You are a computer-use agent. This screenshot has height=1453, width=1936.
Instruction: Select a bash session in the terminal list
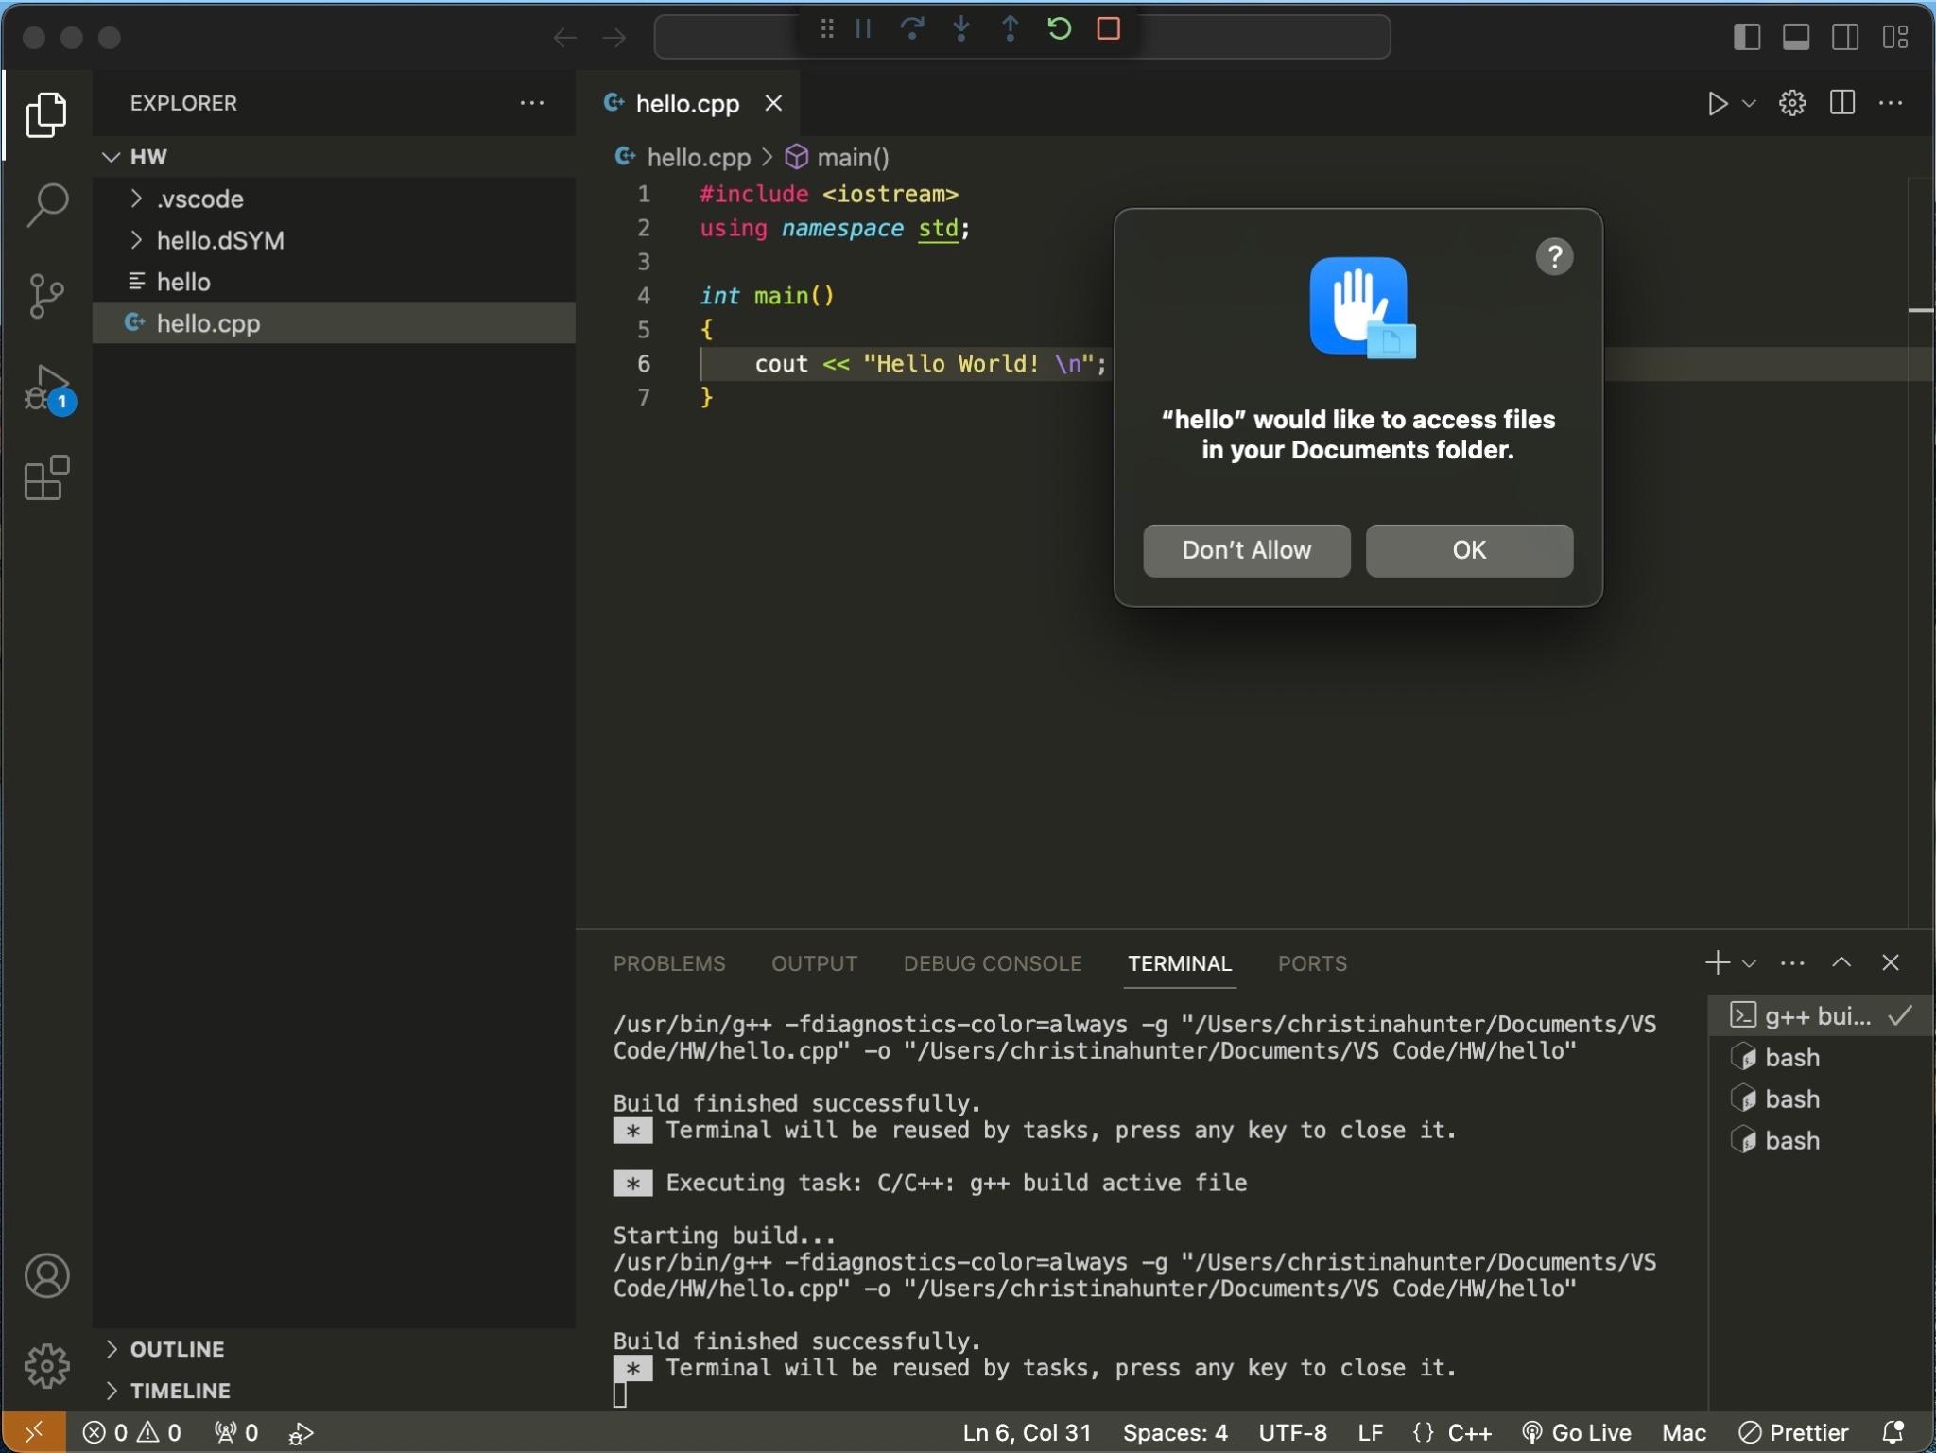click(1789, 1057)
